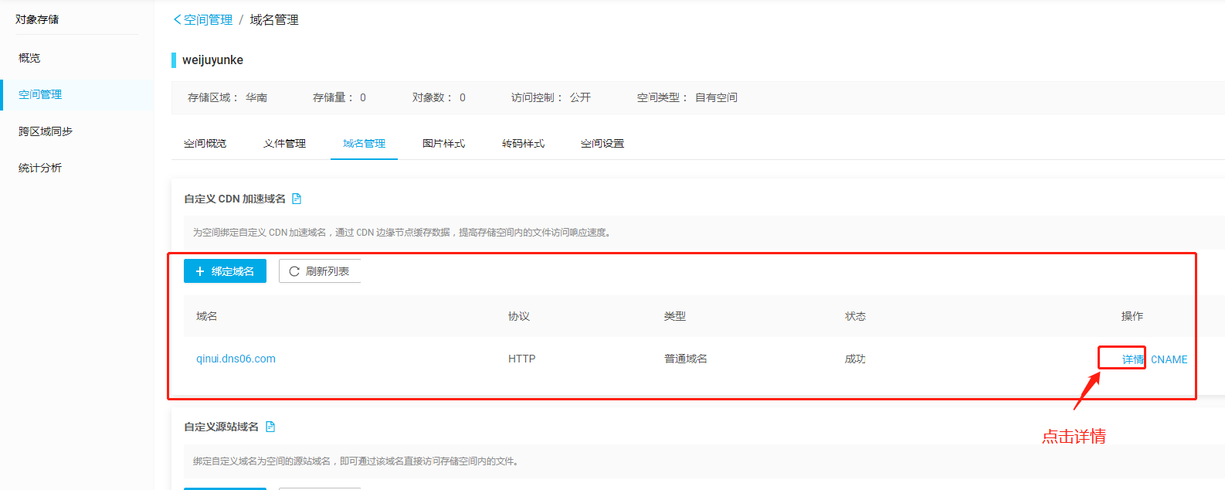Click the 自定义 CDN 加速域名 heading
This screenshot has width=1225, height=490.
pos(235,199)
